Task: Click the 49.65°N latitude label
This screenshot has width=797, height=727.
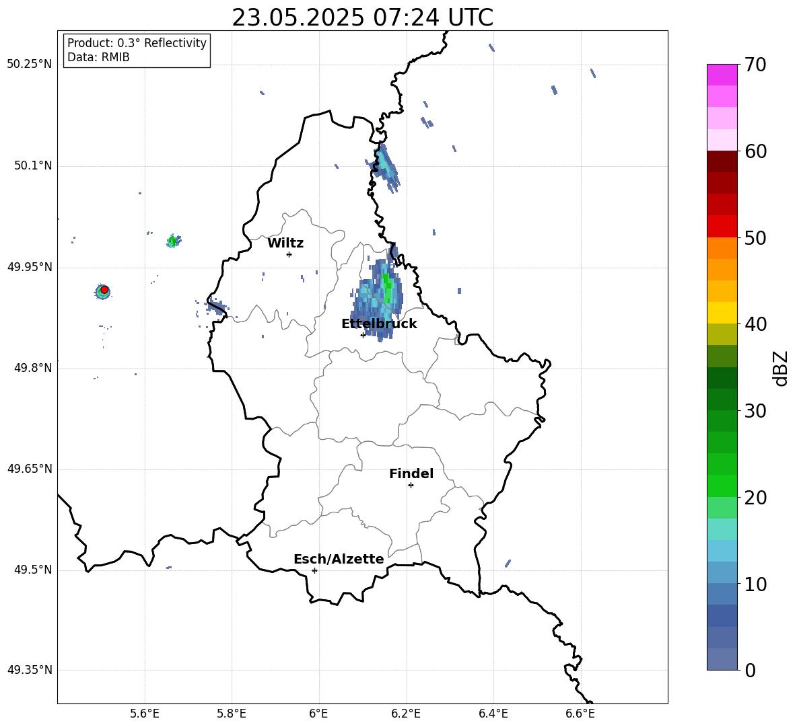Action: 30,469
